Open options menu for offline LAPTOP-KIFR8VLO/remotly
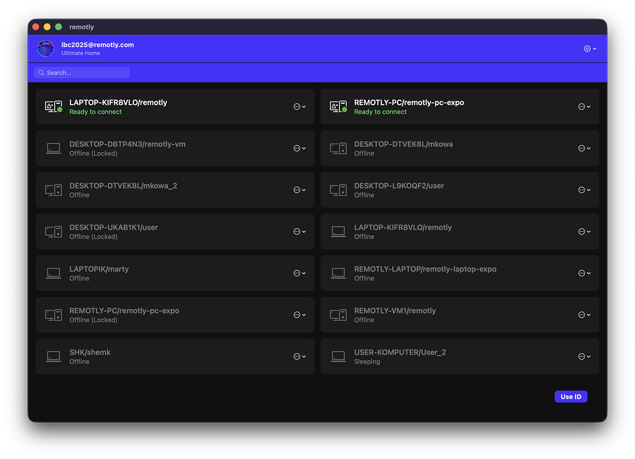This screenshot has height=459, width=635. pyautogui.click(x=584, y=231)
